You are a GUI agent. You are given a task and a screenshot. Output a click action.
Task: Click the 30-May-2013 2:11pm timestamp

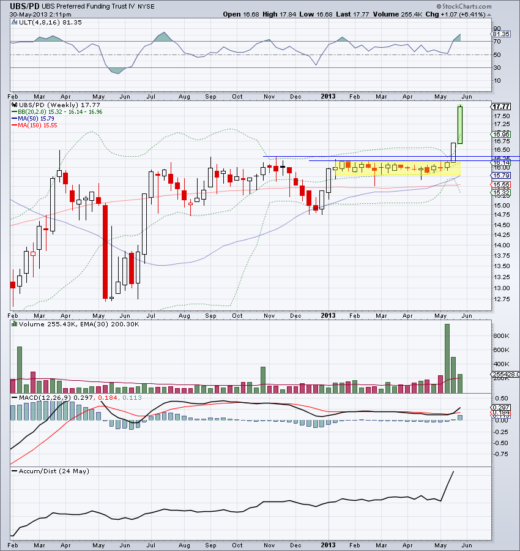[x=40, y=15]
